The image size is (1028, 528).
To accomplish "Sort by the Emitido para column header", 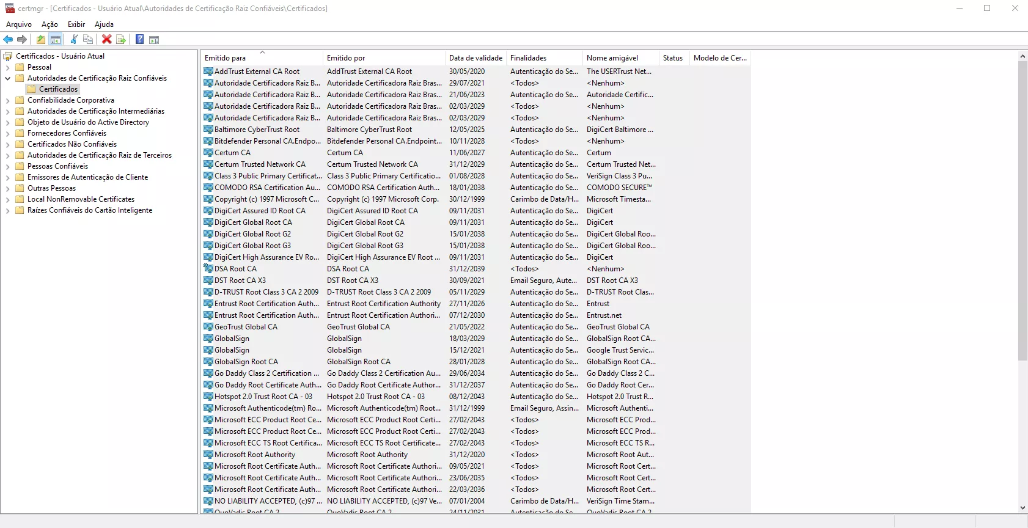I will tap(262, 58).
